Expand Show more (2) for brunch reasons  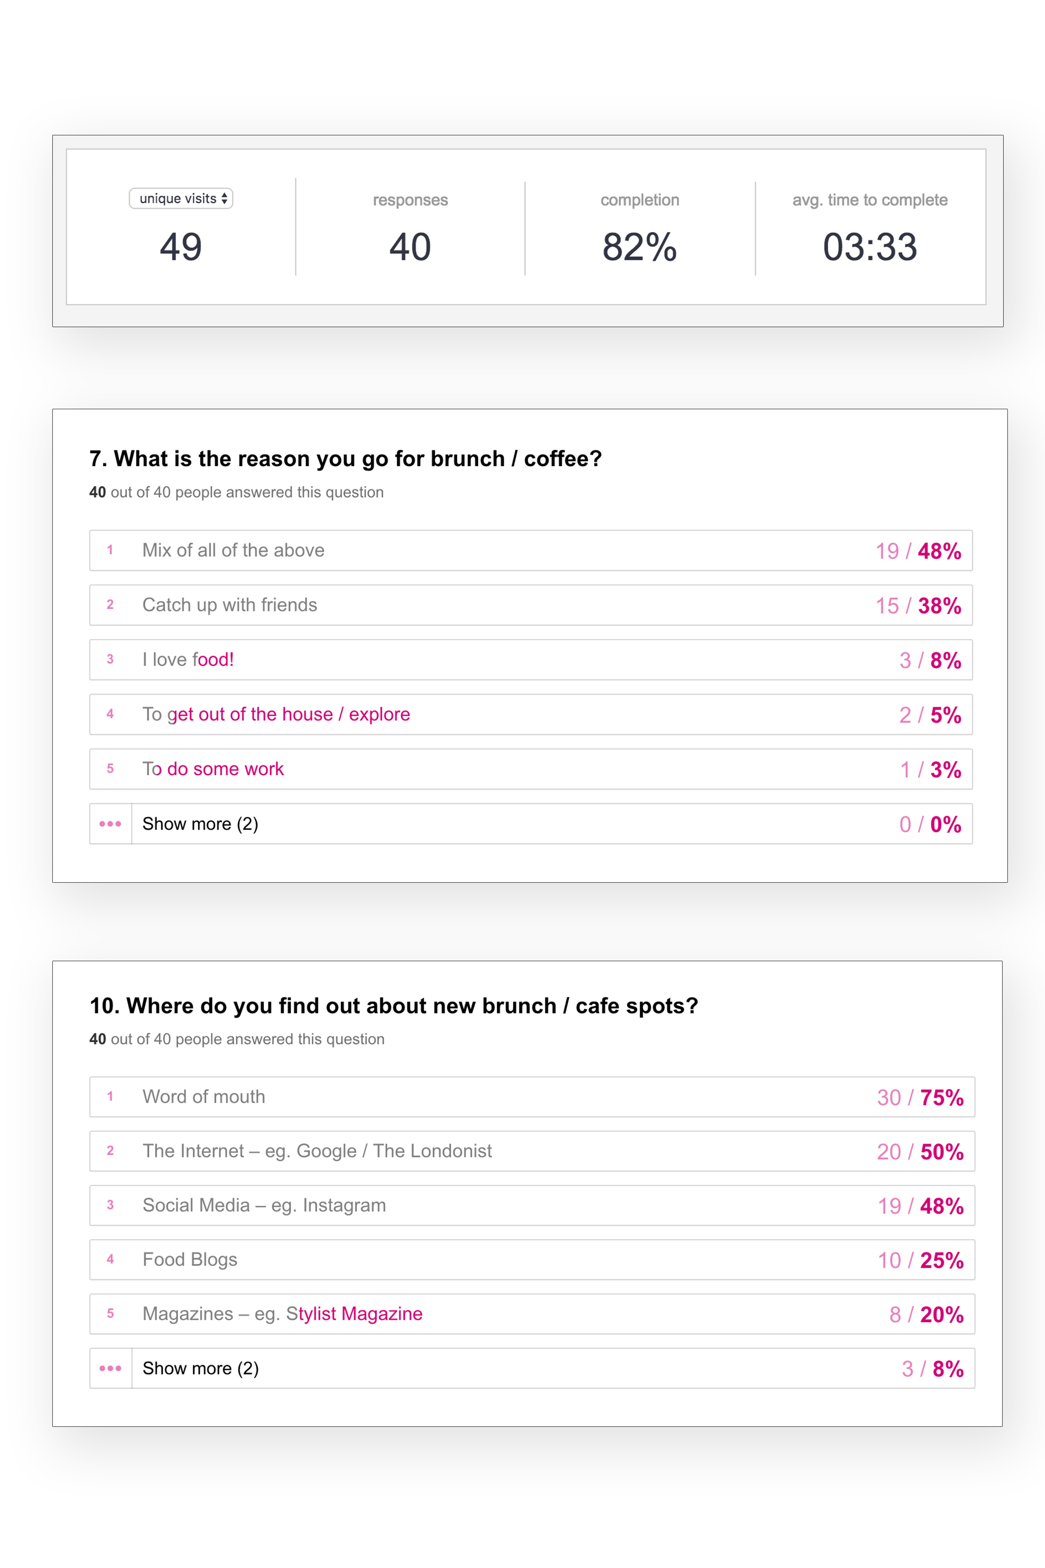coord(200,824)
